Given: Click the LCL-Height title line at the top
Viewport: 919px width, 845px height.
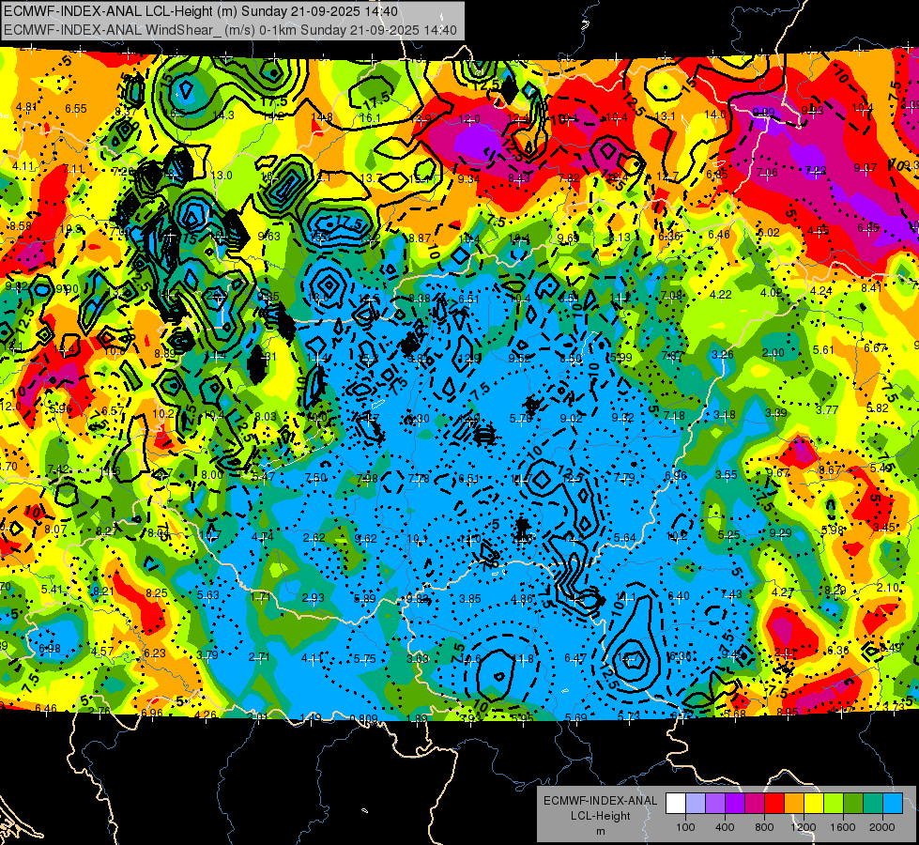Looking at the screenshot, I should pos(201,11).
